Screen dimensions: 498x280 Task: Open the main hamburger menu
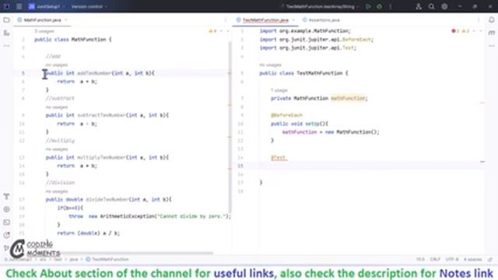tap(19, 6)
